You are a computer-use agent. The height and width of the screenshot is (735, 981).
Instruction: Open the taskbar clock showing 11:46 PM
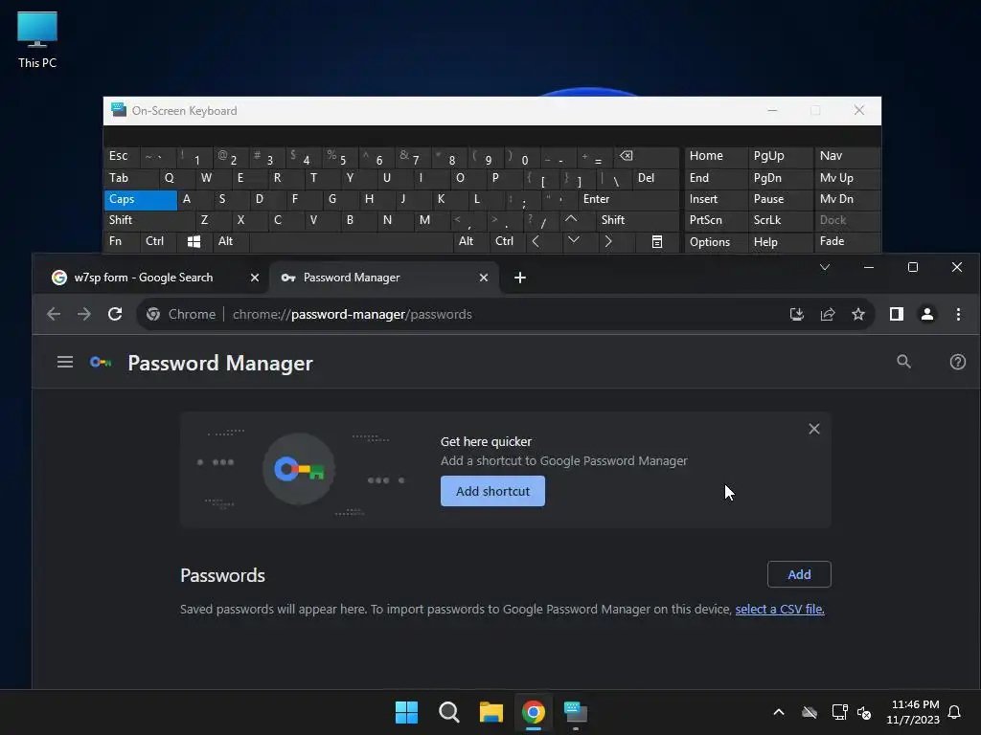[913, 712]
